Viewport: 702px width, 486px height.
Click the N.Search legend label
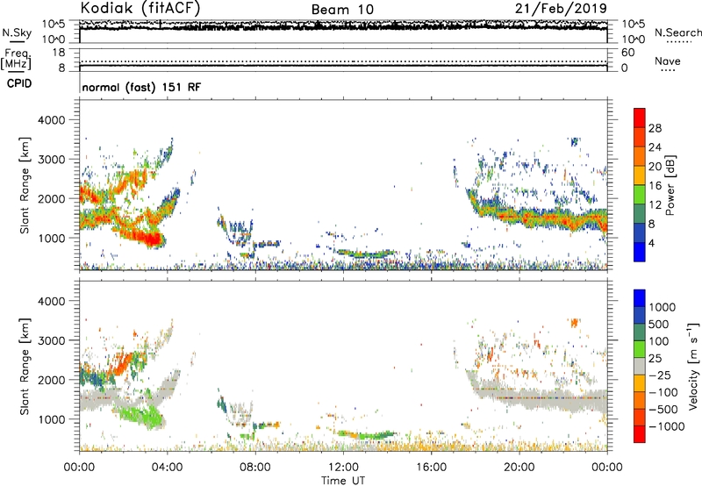tap(677, 32)
